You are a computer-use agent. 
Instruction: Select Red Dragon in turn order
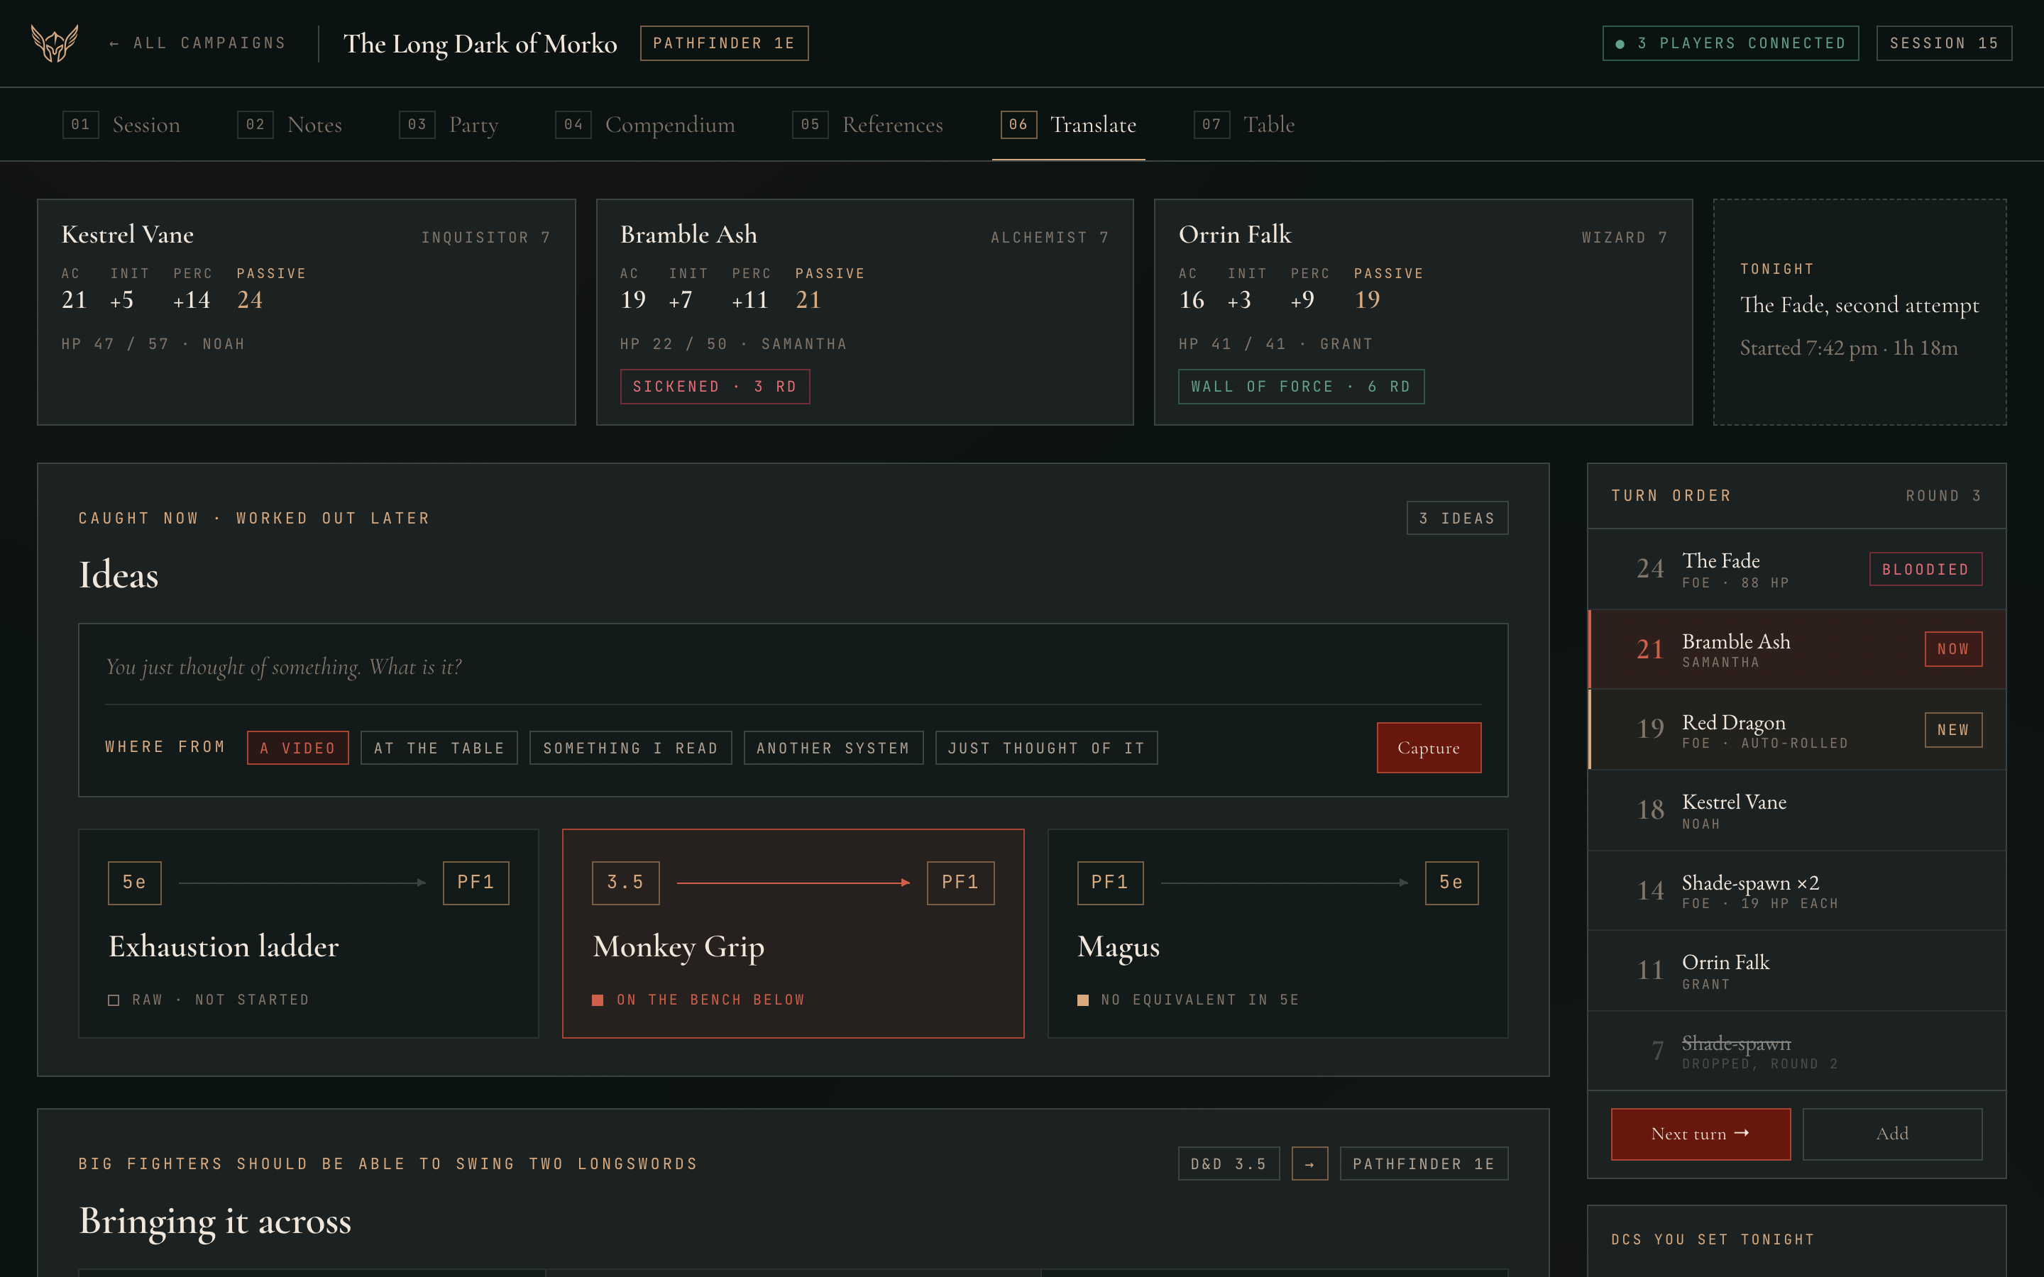click(x=1796, y=730)
